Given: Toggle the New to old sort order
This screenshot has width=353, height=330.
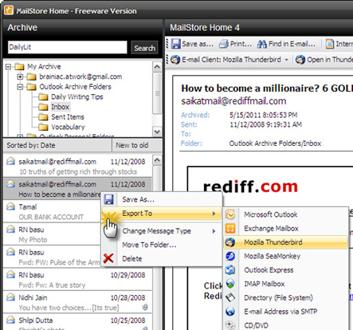Looking at the screenshot, I should pos(132,146).
